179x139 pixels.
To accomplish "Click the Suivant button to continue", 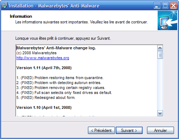I will [x=129, y=130].
